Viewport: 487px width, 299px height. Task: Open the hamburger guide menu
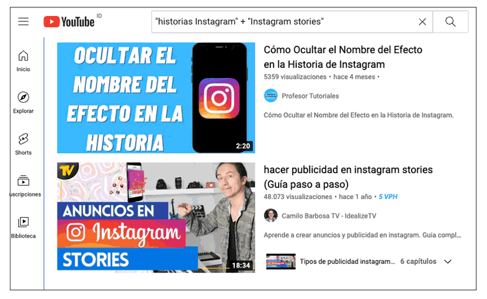pos(23,22)
